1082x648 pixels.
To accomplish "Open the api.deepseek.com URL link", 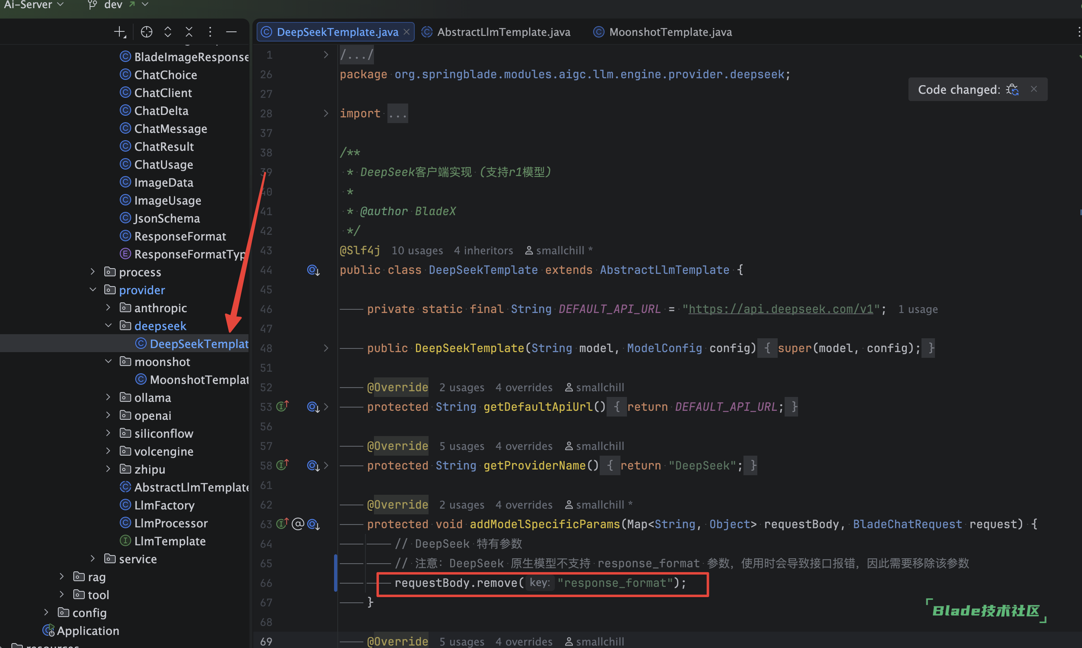I will pos(781,309).
